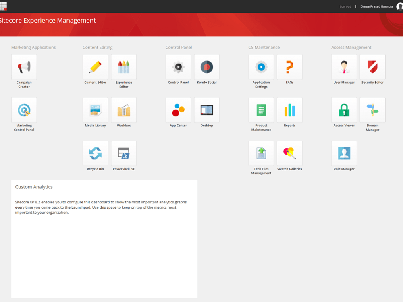Click the Content Editing heading
This screenshot has width=403, height=302.
[98, 47]
